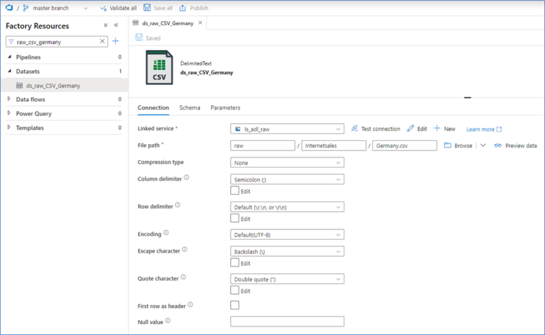
Task: Click Browse to select file path
Action: point(458,146)
